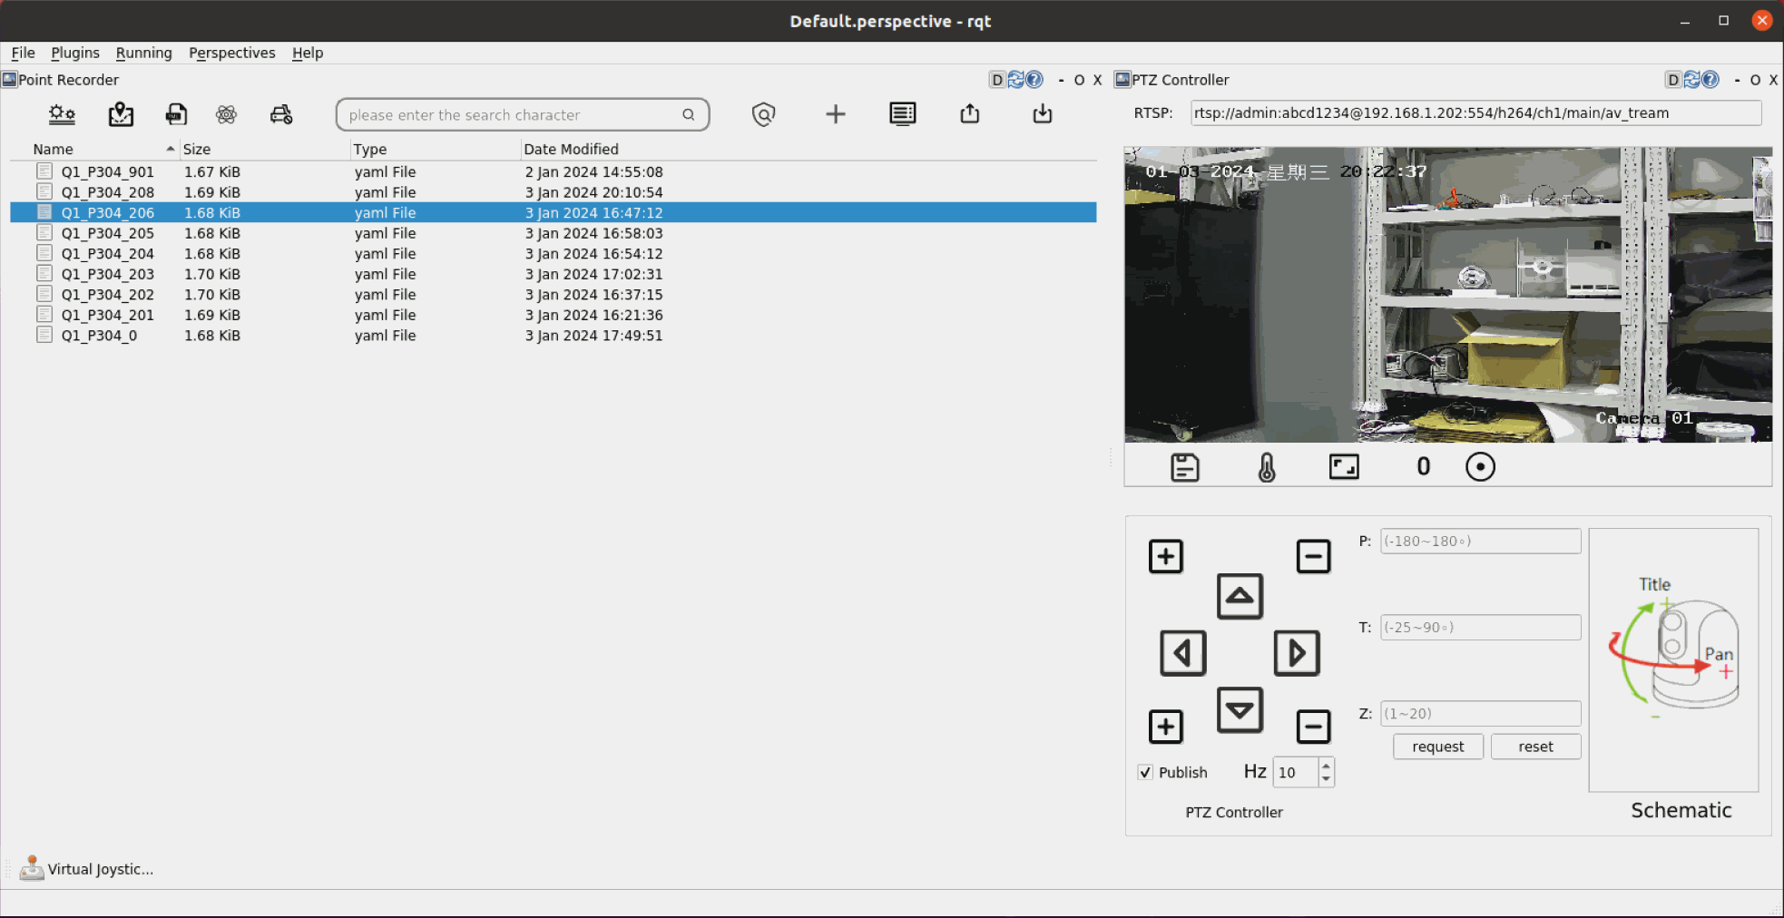Click the request button
Screen dimensions: 1784x918
(1437, 747)
